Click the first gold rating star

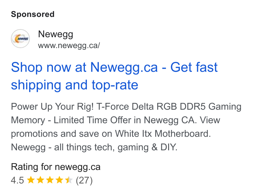coord(31,180)
